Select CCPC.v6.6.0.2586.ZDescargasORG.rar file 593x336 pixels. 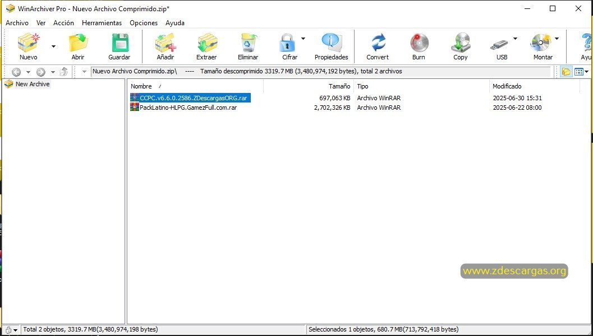tap(193, 98)
